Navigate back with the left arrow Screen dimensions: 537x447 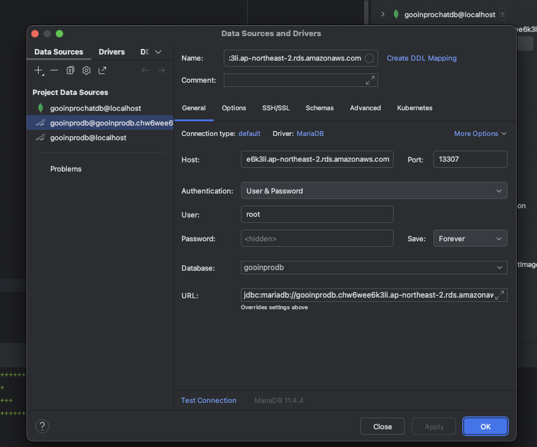point(145,70)
